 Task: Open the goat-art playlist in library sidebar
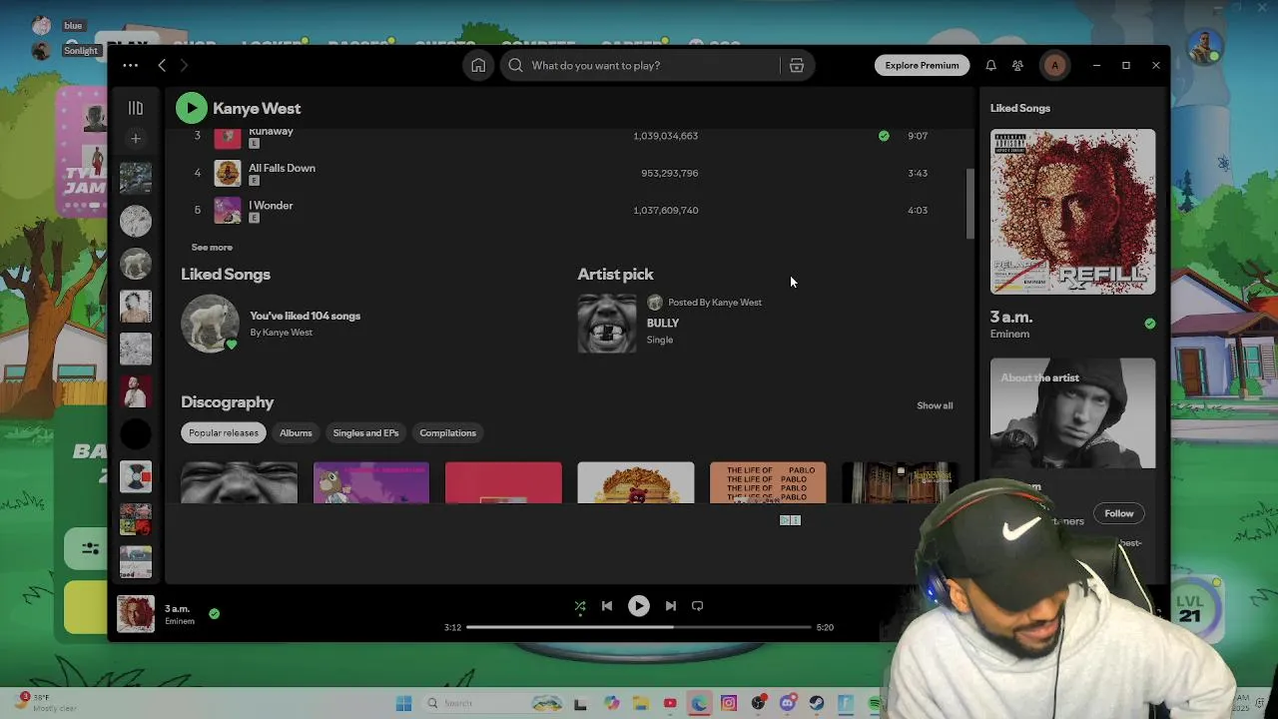click(x=136, y=264)
